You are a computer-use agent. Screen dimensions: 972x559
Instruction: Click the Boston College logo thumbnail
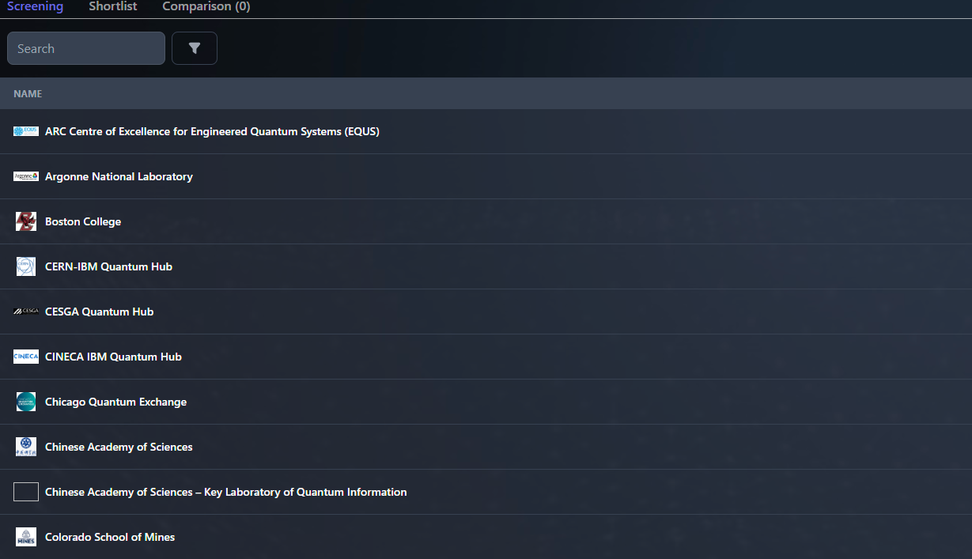(x=26, y=221)
